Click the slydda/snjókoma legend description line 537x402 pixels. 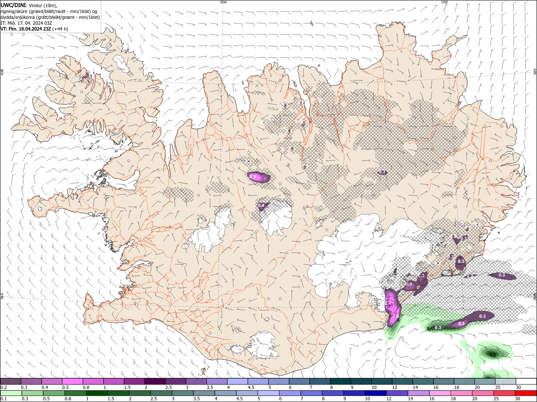coord(50,17)
